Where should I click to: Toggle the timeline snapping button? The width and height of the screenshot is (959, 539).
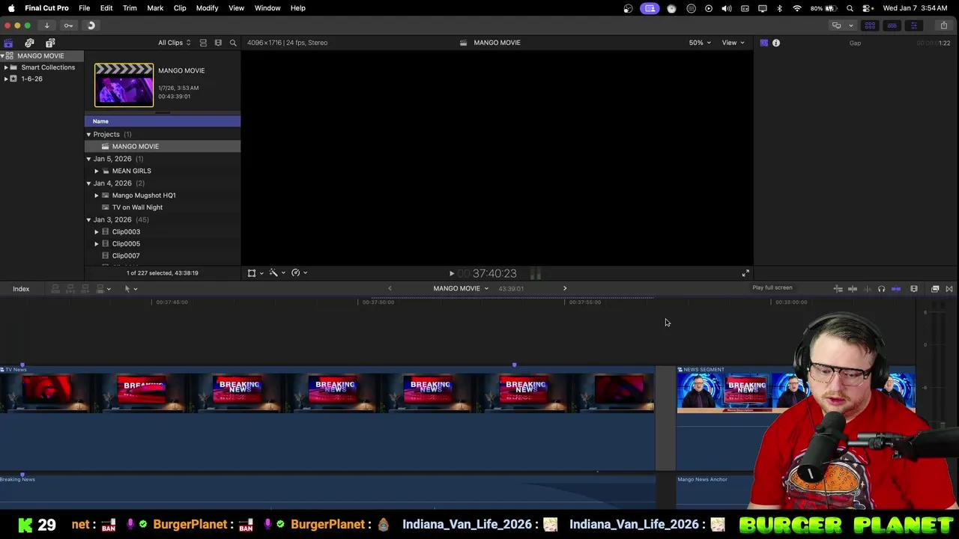[896, 289]
